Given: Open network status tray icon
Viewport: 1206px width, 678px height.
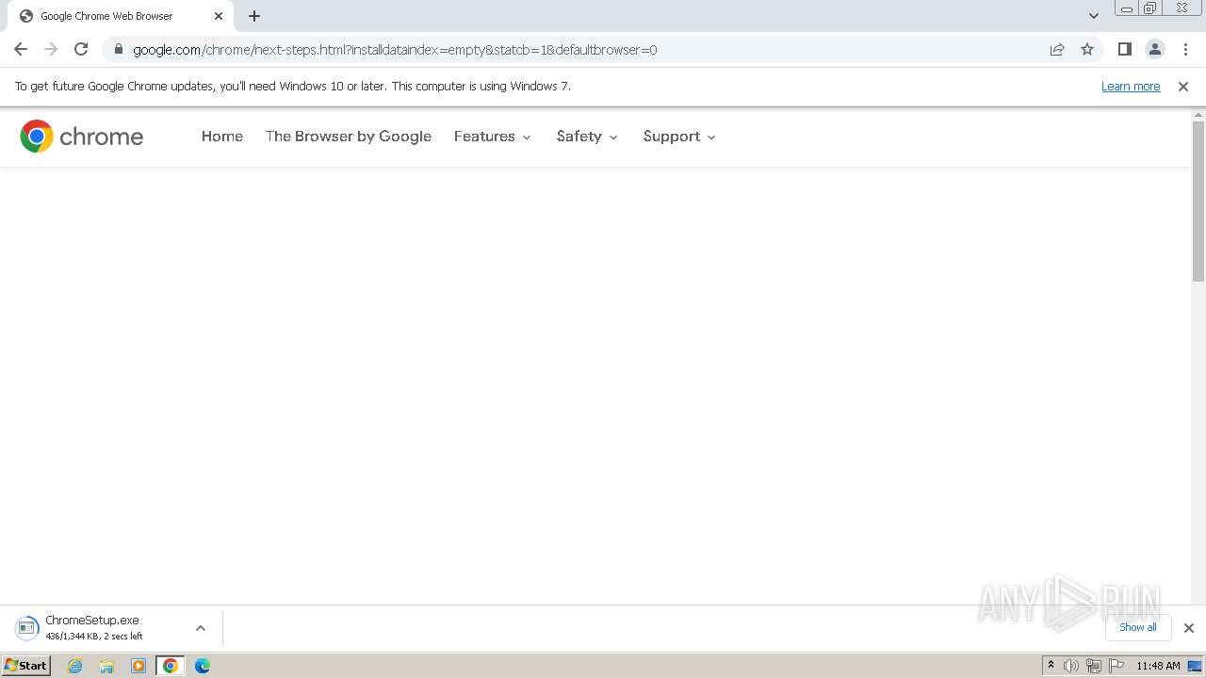Looking at the screenshot, I should pyautogui.click(x=1094, y=666).
